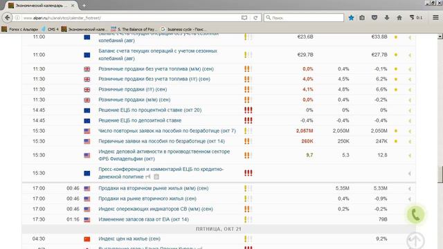This screenshot has height=249, width=443.
Task: Open Индекс цен на жилье (сен) link
Action: point(129,239)
